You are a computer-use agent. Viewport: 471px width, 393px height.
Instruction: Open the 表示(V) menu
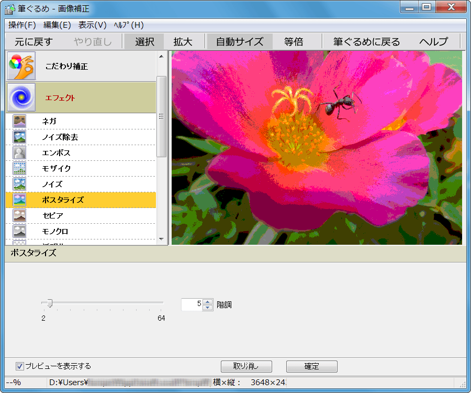tap(92, 25)
